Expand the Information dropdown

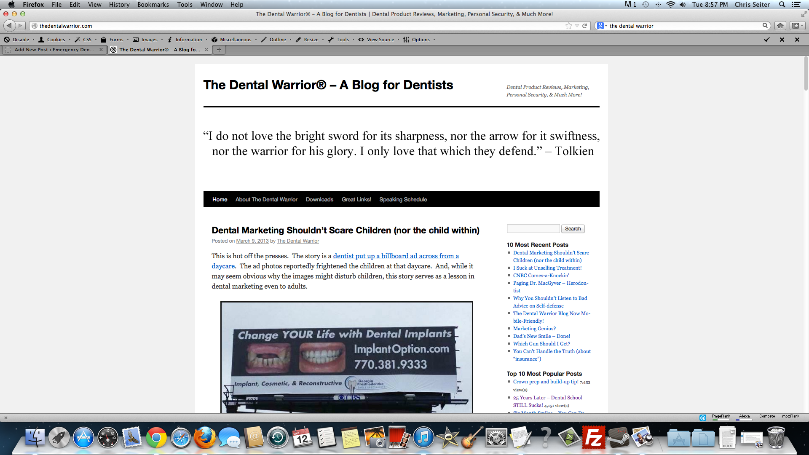188,40
